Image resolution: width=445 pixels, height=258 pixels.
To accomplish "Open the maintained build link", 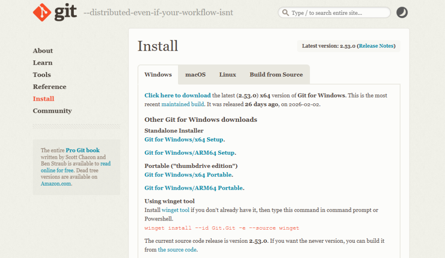I will (183, 105).
